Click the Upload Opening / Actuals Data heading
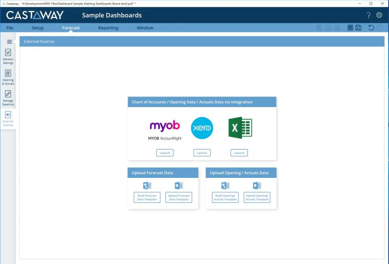The height and width of the screenshot is (264, 389). point(239,173)
